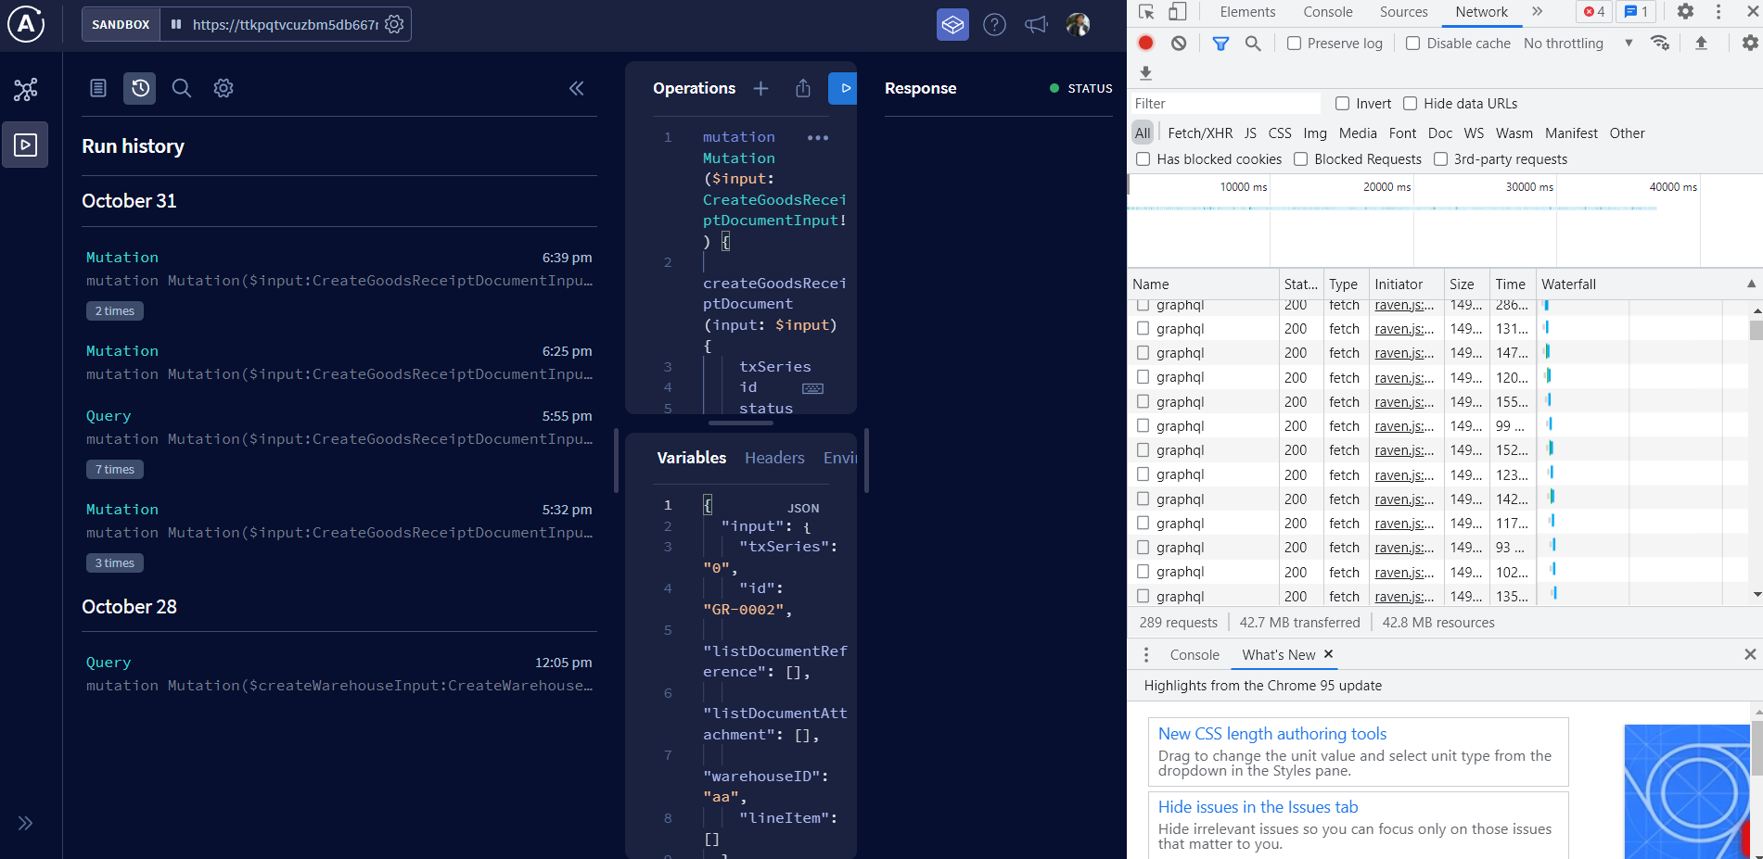The width and height of the screenshot is (1763, 859).
Task: Search the schema with the magnifier icon
Action: (x=181, y=87)
